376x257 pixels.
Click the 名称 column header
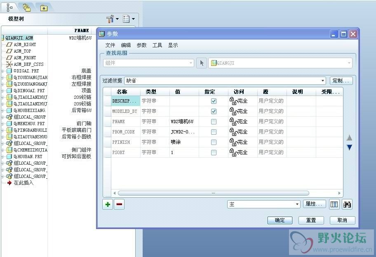pos(125,92)
